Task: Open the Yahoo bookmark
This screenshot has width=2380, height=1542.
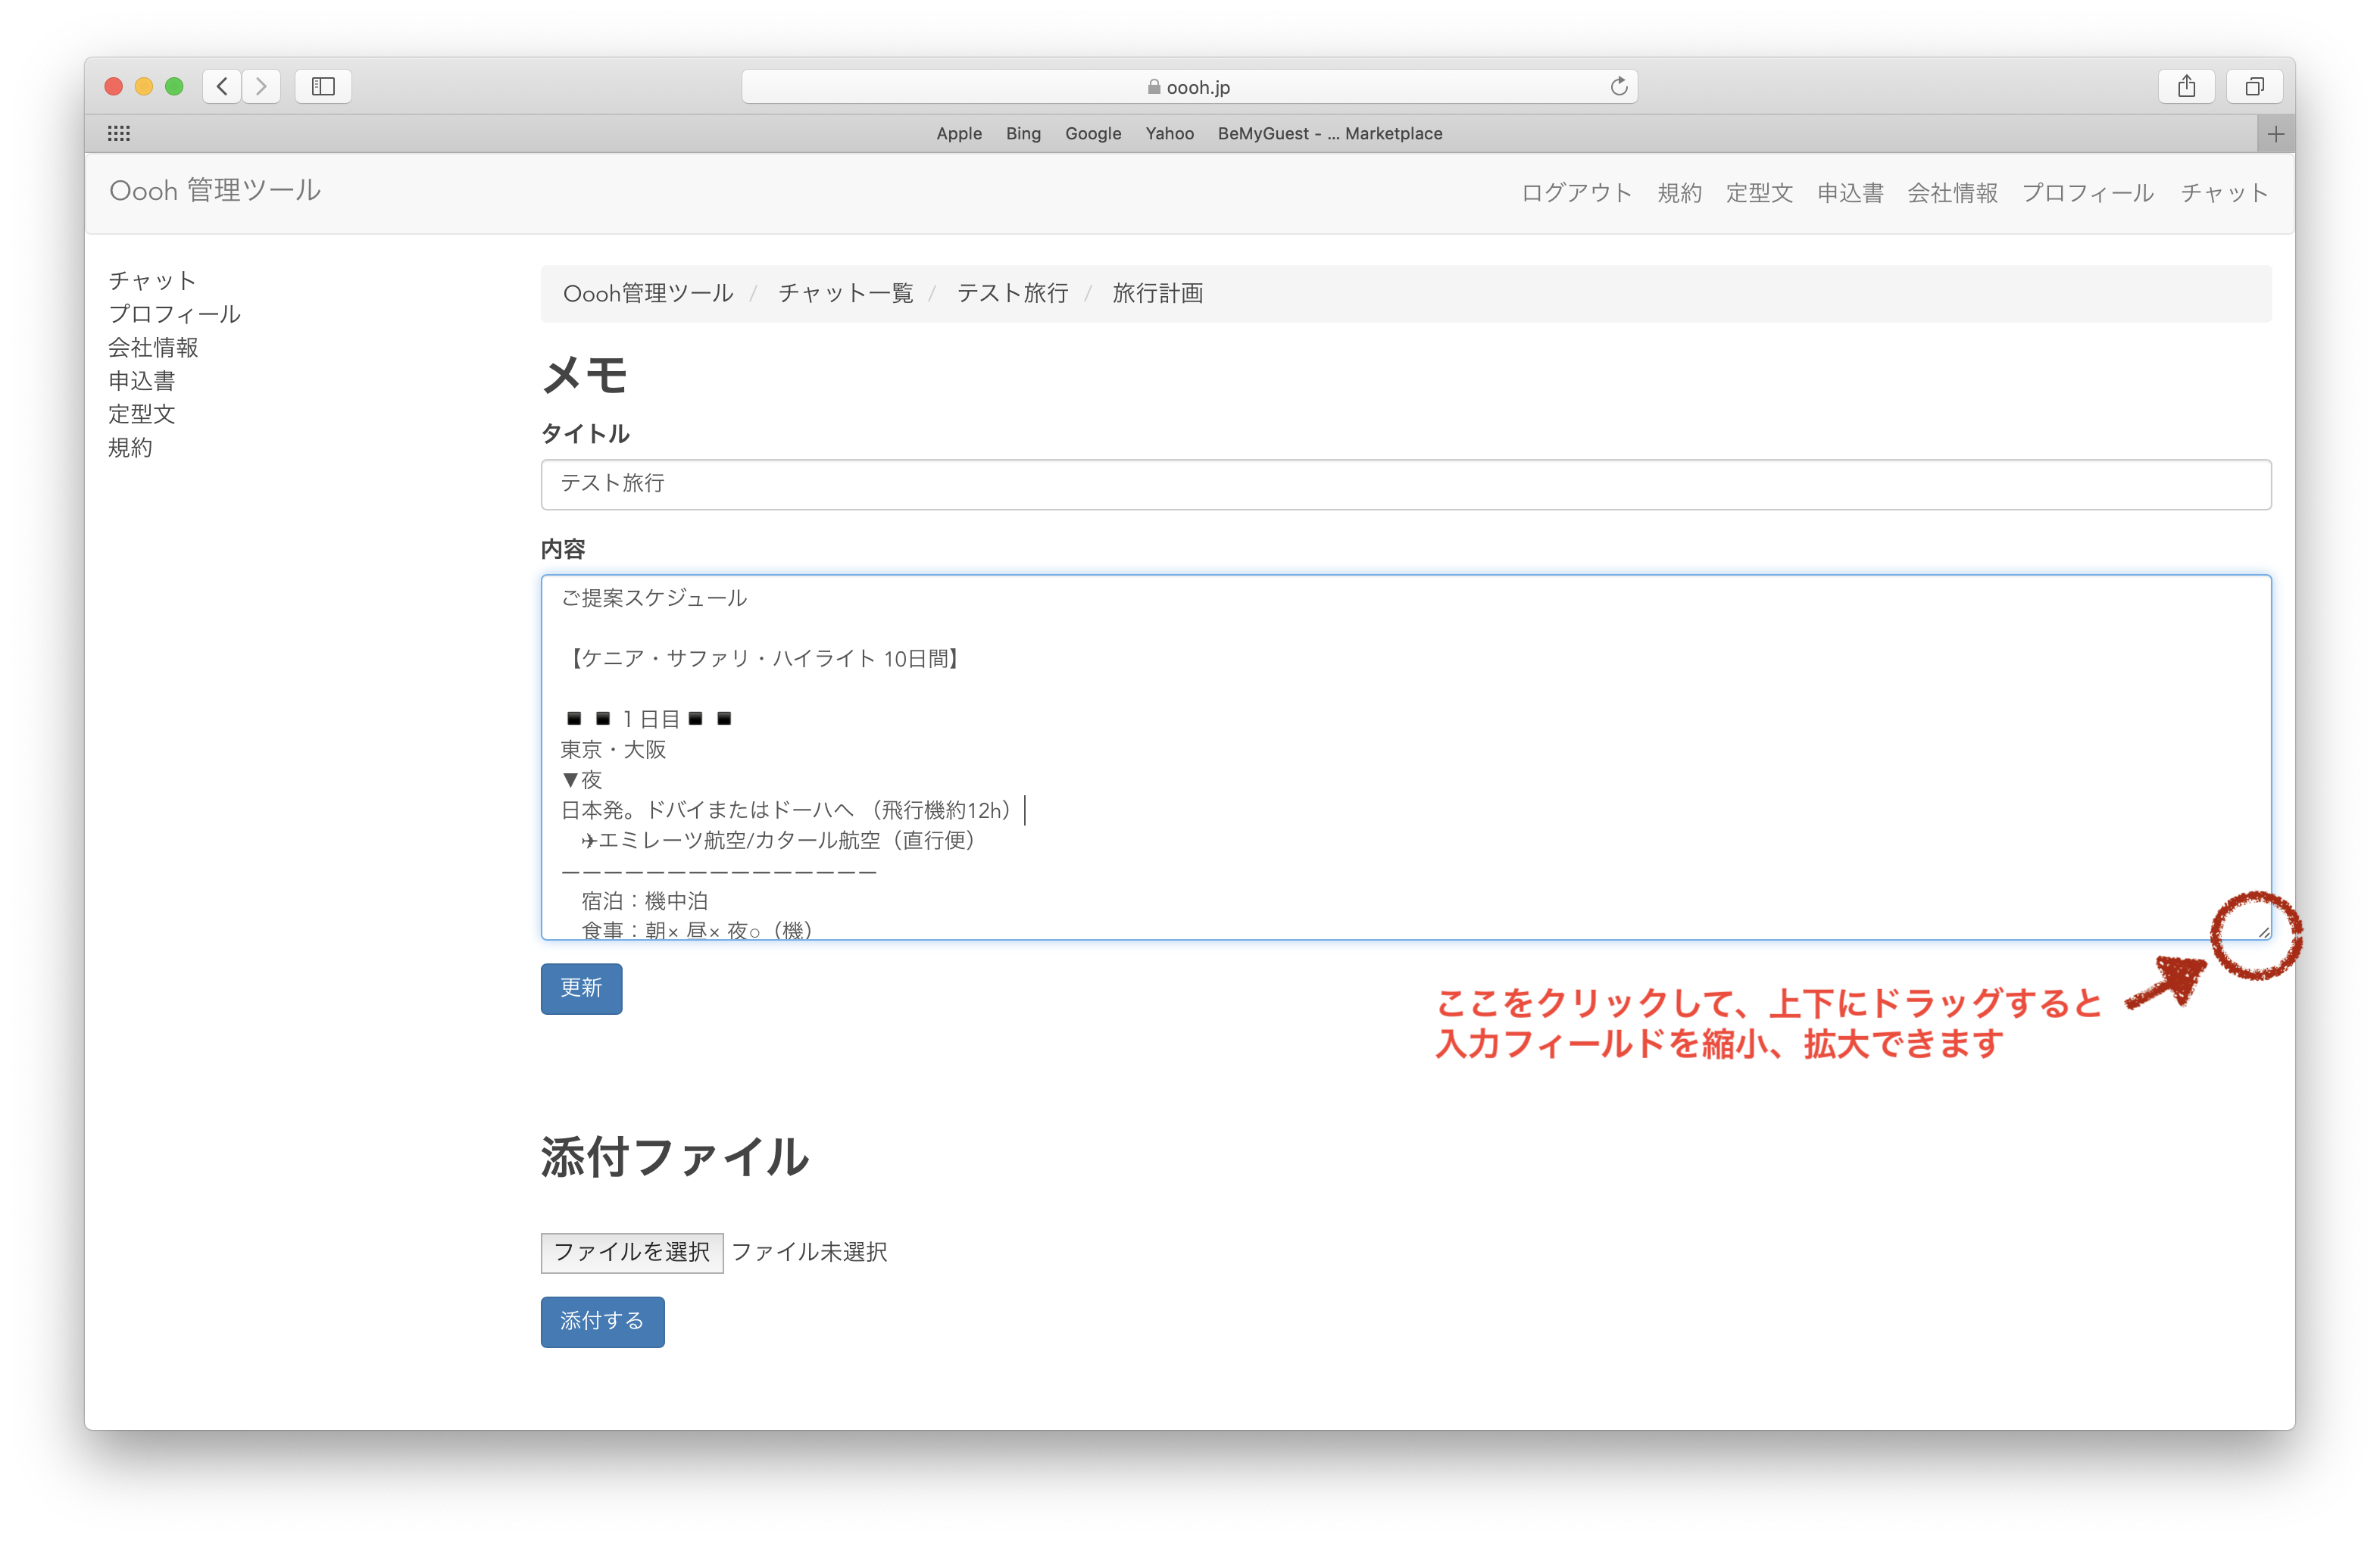Action: [1169, 134]
